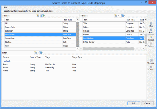This screenshot has height=109, width=158.
Task: Open target panel Filter dropdown arrow
Action: click(x=87, y=16)
